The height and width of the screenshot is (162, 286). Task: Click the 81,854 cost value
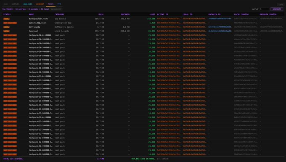pos(152,31)
